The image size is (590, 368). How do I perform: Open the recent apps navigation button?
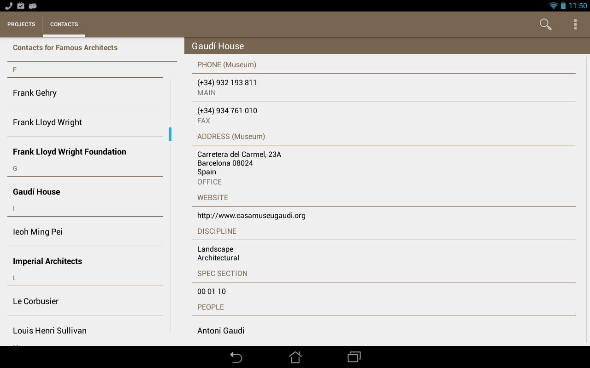pos(354,357)
